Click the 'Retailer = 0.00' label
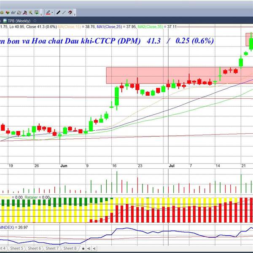This screenshot has height=253, width=253. (x=37, y=197)
